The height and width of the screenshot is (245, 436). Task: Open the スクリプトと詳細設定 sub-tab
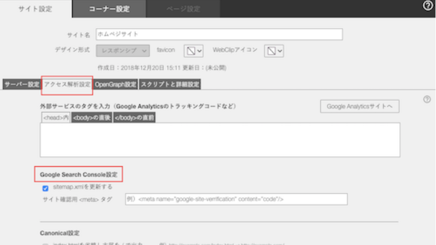point(170,84)
